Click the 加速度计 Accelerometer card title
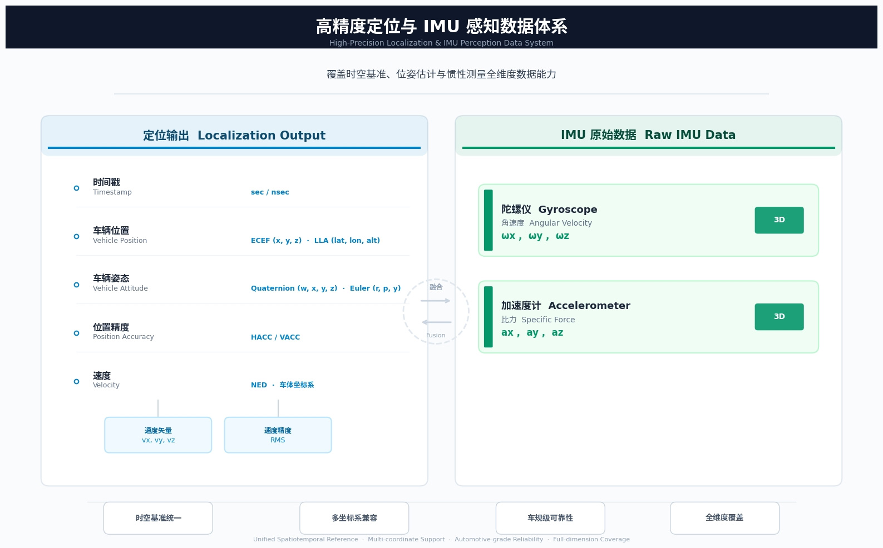The image size is (883, 548). (x=565, y=306)
